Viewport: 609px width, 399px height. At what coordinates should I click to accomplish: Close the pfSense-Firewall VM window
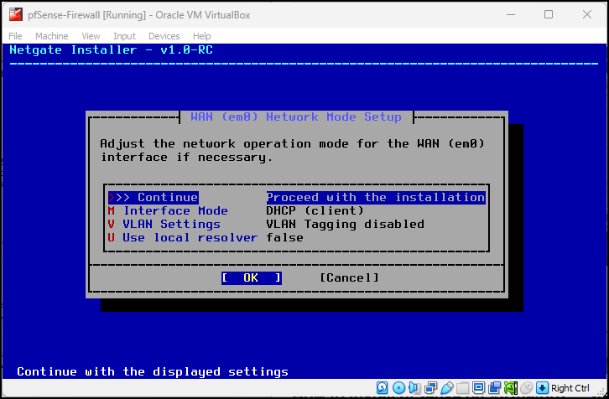coord(587,15)
